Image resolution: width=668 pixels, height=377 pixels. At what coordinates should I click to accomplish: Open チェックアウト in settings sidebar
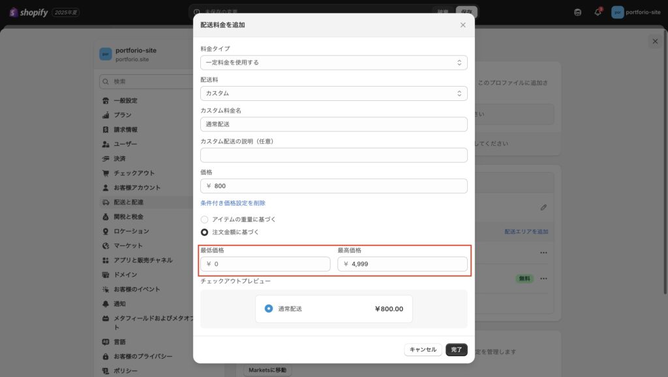click(x=134, y=173)
